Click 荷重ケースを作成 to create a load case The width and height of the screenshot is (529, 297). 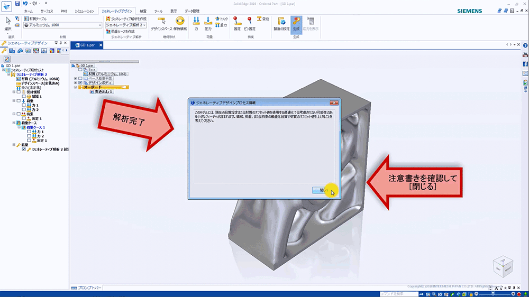pos(120,31)
